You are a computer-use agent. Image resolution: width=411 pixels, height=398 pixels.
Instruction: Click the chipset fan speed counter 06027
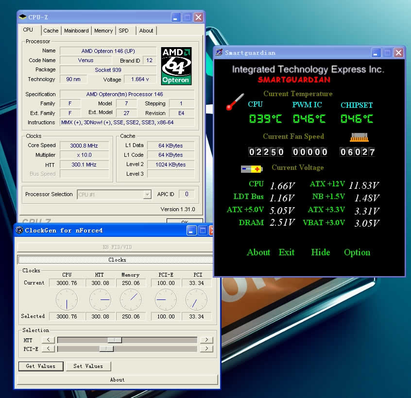[357, 152]
